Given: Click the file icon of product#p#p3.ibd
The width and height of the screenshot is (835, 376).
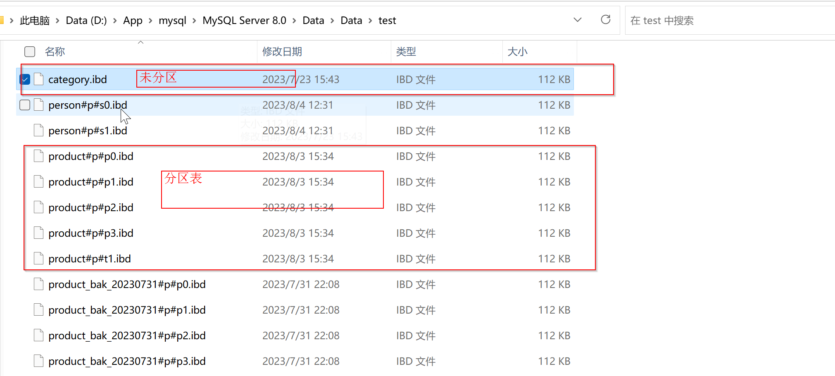Looking at the screenshot, I should [x=38, y=233].
